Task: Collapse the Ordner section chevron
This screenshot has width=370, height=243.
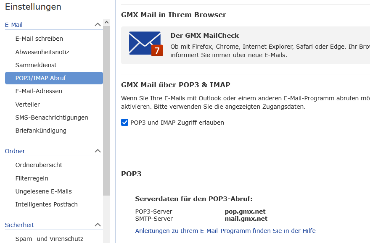Action: click(98, 151)
